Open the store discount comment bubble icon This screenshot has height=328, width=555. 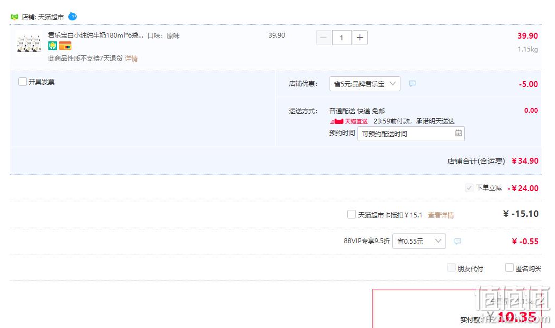[x=412, y=84]
